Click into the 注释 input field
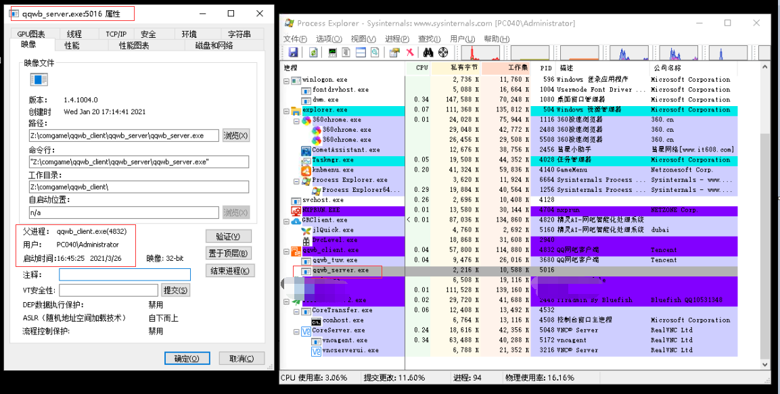This screenshot has width=780, height=394. pos(124,275)
